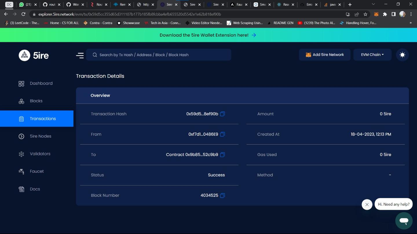
Task: Open the MetaMask fox extension icon
Action: click(376, 14)
